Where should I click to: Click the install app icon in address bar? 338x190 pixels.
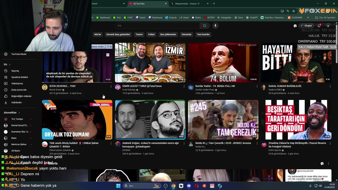point(282,11)
